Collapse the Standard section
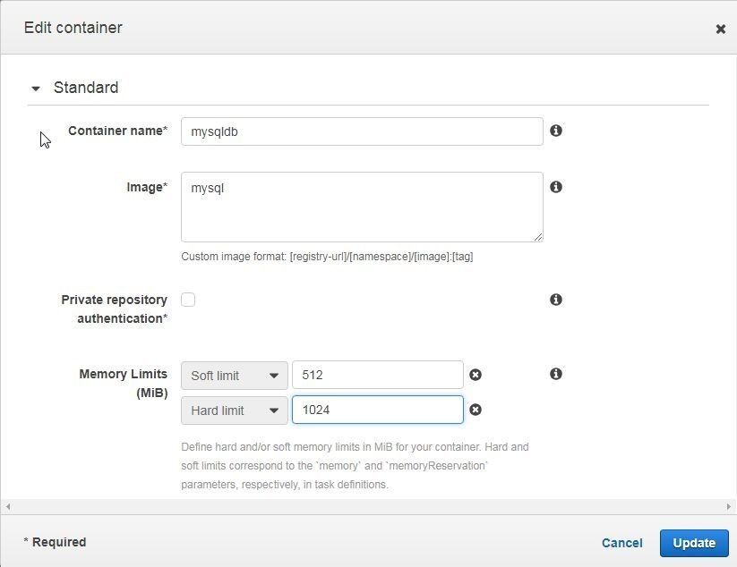Image resolution: width=737 pixels, height=567 pixels. 36,89
